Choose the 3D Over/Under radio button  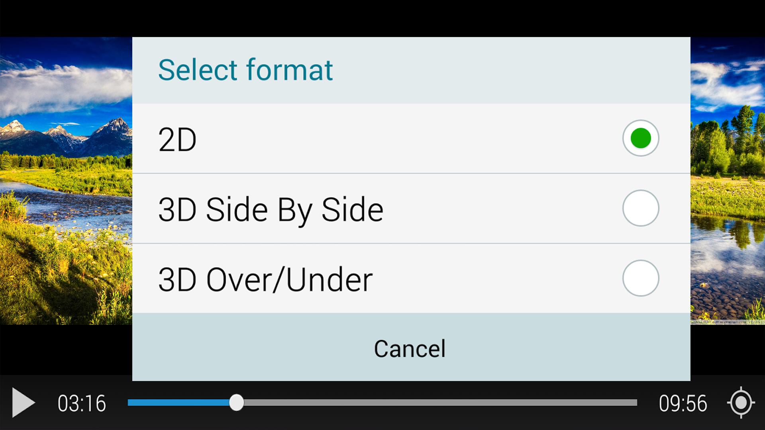pyautogui.click(x=641, y=278)
